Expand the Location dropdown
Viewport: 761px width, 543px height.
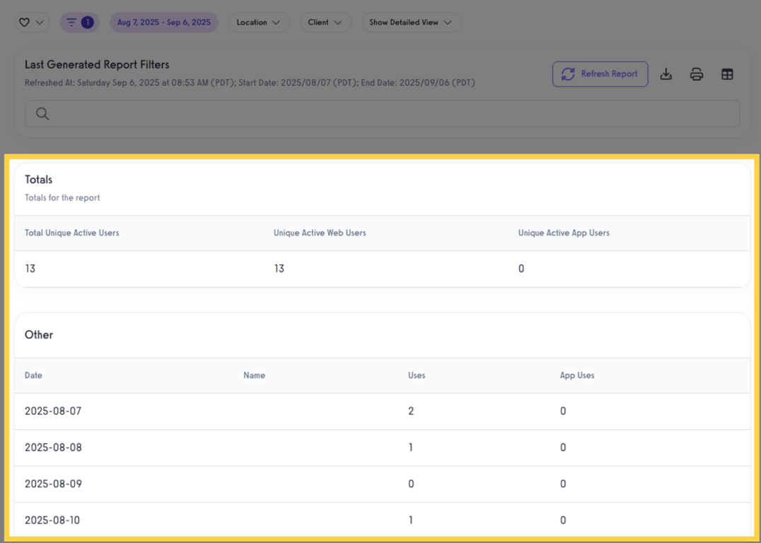click(x=259, y=23)
